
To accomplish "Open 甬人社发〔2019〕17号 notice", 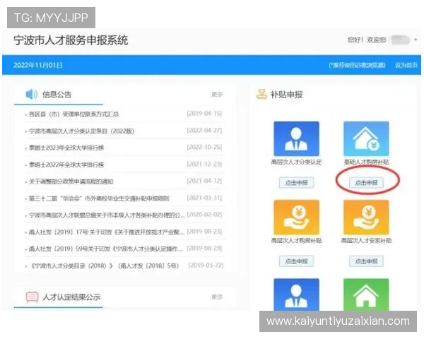I will (x=106, y=232).
